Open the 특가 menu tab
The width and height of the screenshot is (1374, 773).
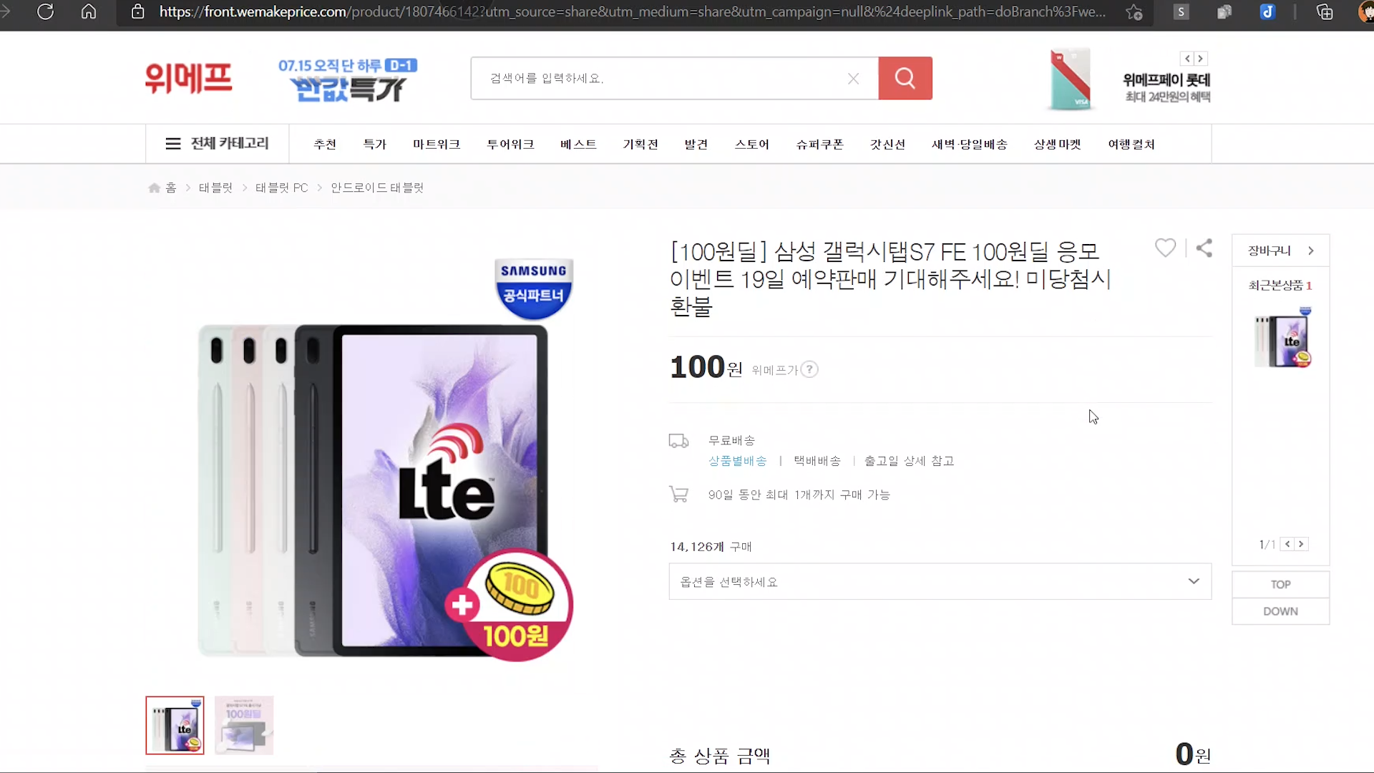click(374, 145)
